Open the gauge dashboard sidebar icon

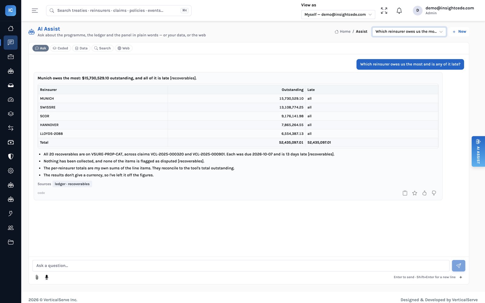(11, 100)
